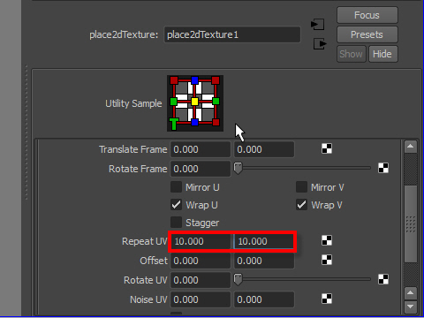Uncheck the Wrap V checkbox
Screen dimensions: 424x318
pos(301,205)
